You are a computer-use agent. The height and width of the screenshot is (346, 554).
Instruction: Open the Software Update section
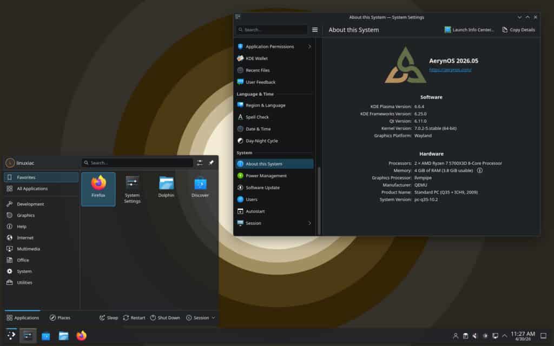tap(262, 188)
